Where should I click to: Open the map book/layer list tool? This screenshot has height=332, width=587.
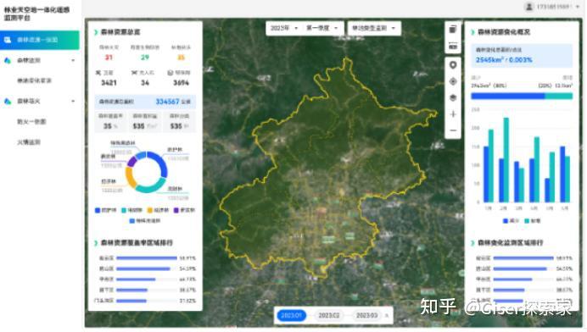[x=453, y=30]
